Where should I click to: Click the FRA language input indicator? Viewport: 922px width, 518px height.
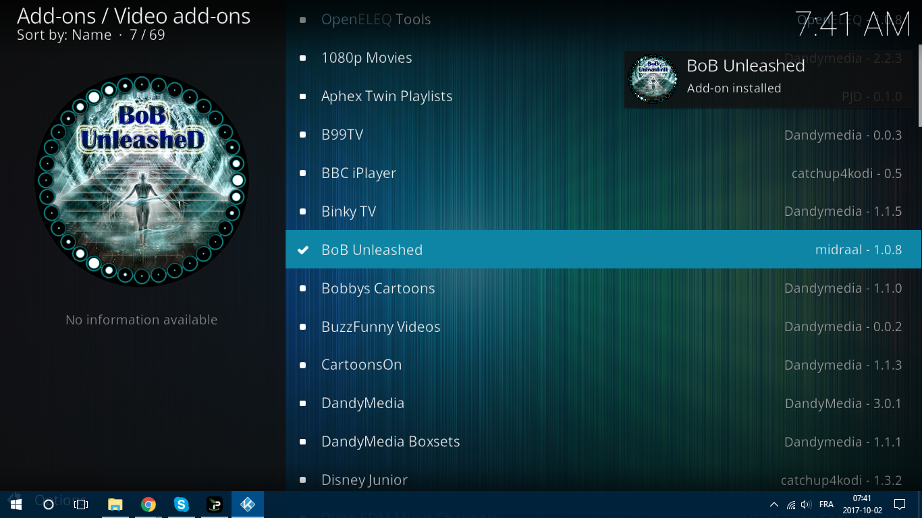[x=826, y=505]
